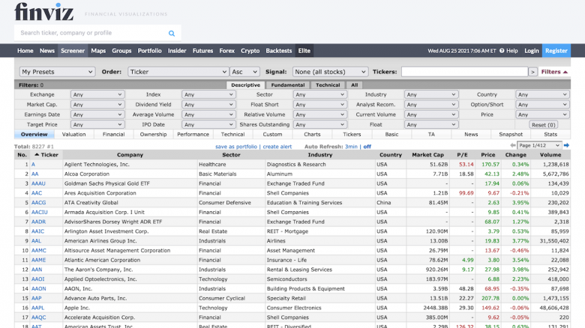Open the Exchange filter dropdown
585x328 pixels.
97,94
